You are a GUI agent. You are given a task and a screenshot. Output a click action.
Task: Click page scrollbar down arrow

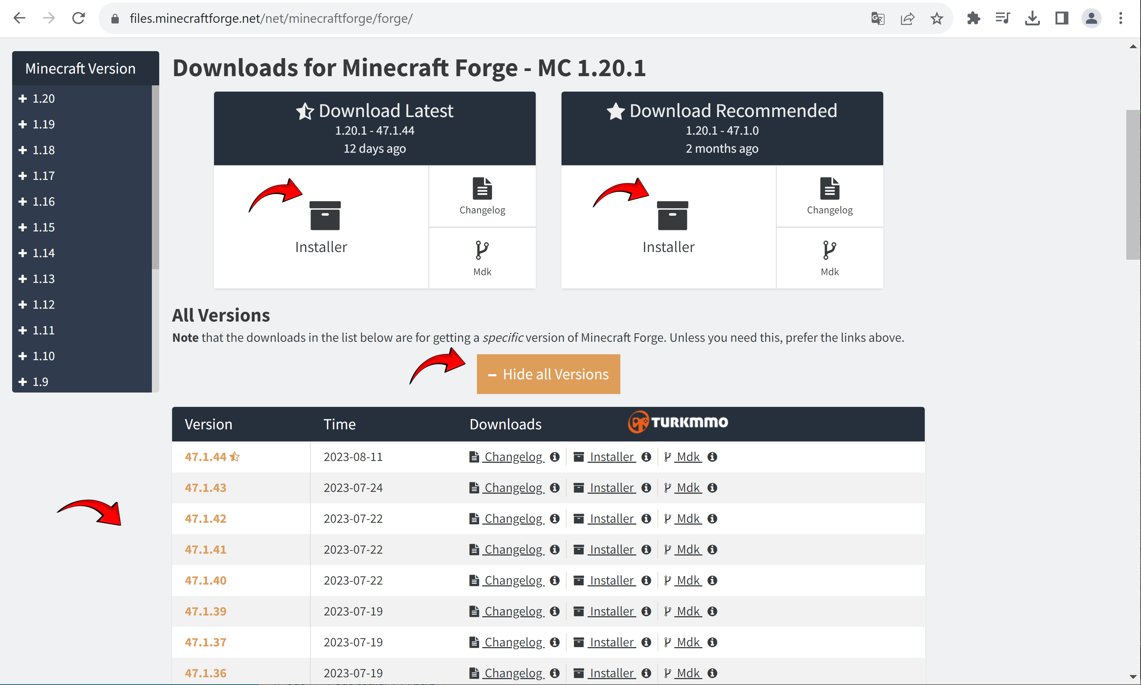coord(1133,677)
